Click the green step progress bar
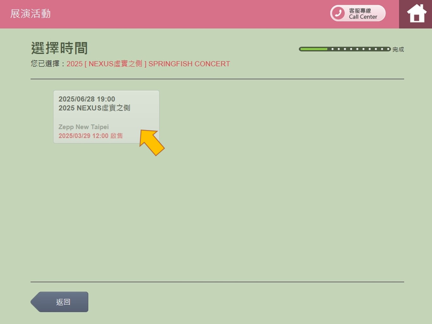Viewport: 432px width, 324px height. coord(345,49)
